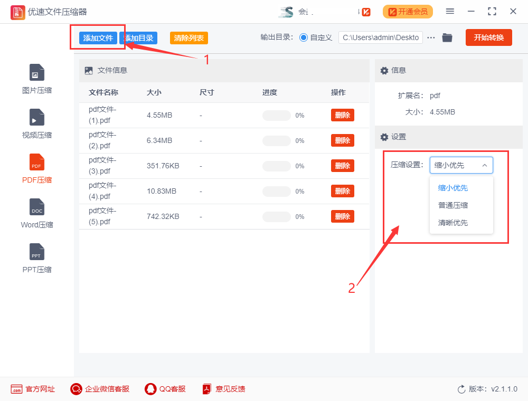Click the 信息 gear icon
The width and height of the screenshot is (528, 401).
coord(384,71)
